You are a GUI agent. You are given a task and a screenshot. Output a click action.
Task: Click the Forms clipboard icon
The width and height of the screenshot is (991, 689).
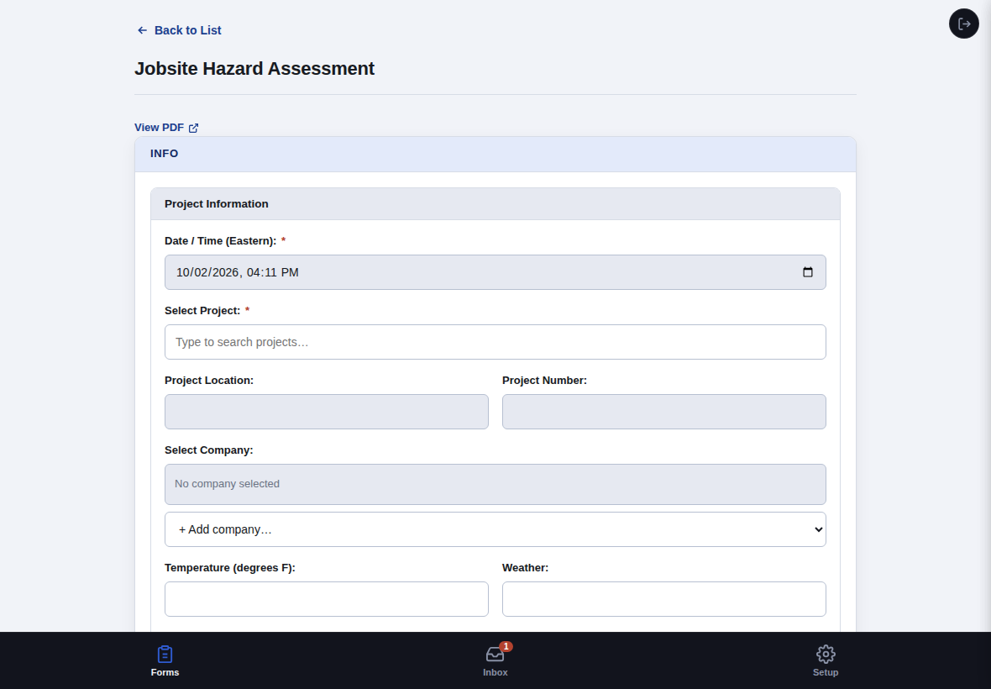[x=165, y=655]
